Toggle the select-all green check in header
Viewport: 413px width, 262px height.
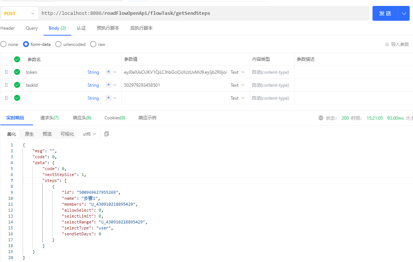coord(17,59)
